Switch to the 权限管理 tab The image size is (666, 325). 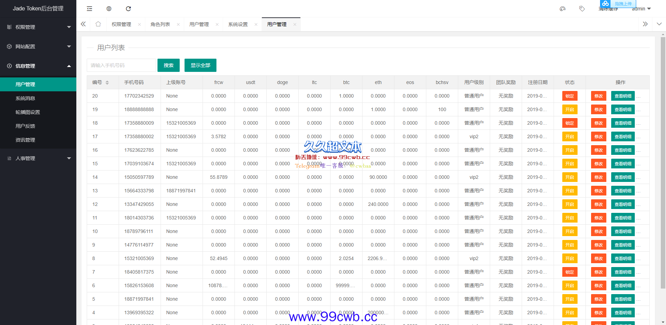tap(121, 24)
